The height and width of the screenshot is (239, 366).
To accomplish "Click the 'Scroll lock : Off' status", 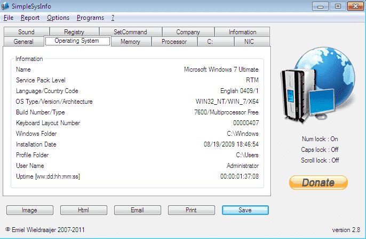I will click(320, 160).
